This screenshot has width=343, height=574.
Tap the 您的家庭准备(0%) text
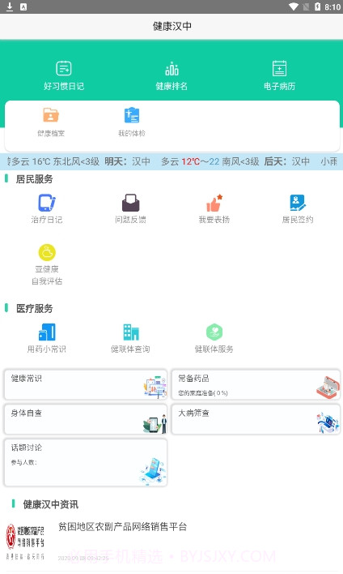203,392
